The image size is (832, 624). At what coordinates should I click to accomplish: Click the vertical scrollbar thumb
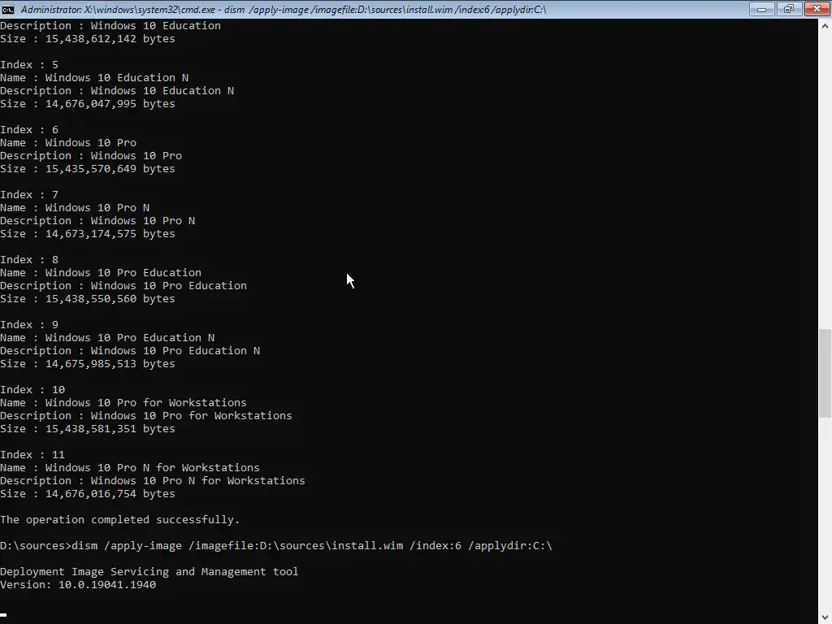(x=825, y=373)
